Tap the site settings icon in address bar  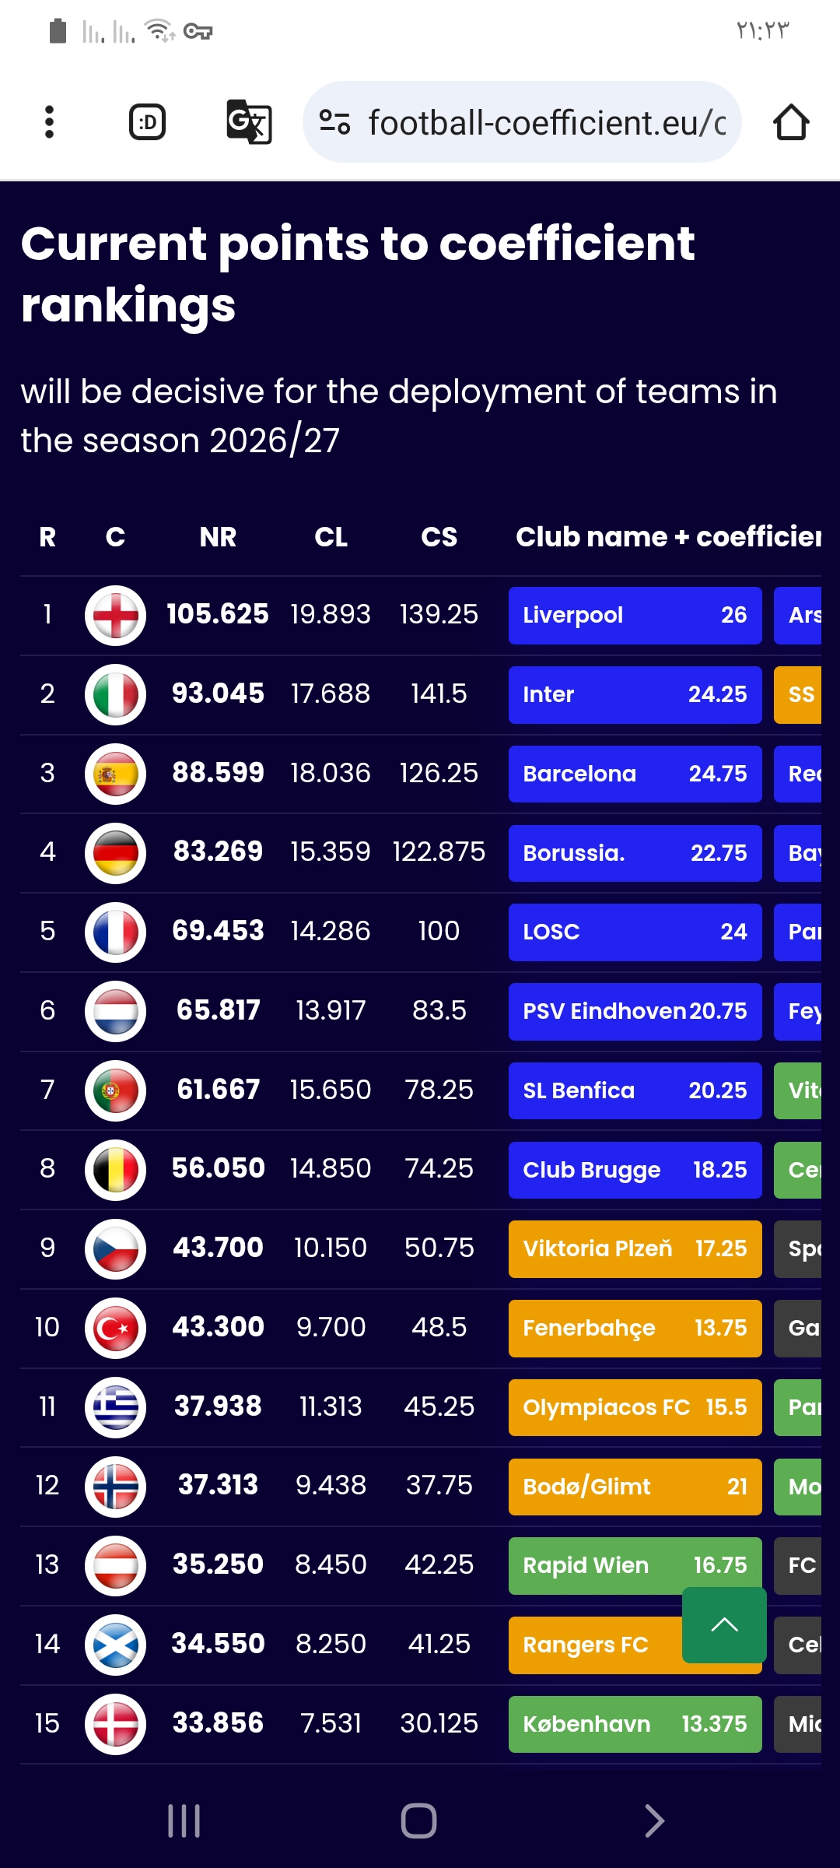point(335,122)
